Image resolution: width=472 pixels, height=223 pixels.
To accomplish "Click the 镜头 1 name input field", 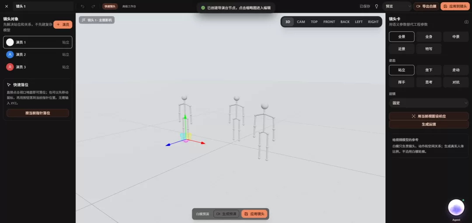I will coord(42,6).
